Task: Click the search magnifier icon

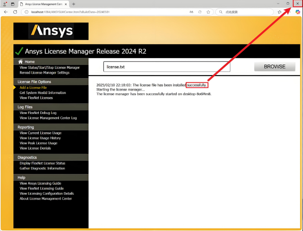Action: tap(221, 12)
